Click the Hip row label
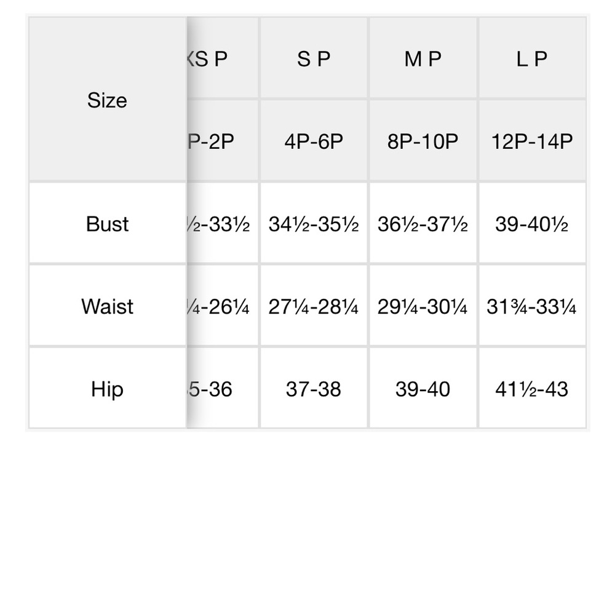Screen dimensions: 615x615 point(107,388)
